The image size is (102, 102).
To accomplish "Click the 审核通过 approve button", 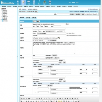I will tap(72, 14).
